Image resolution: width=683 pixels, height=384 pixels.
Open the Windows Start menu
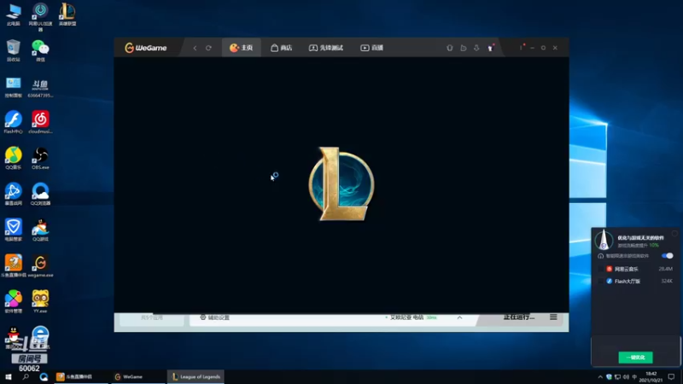coord(9,377)
